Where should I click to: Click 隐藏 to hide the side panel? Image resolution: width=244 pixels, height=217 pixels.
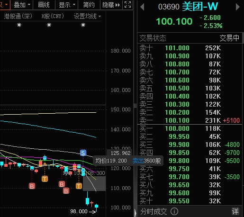click(111, 5)
